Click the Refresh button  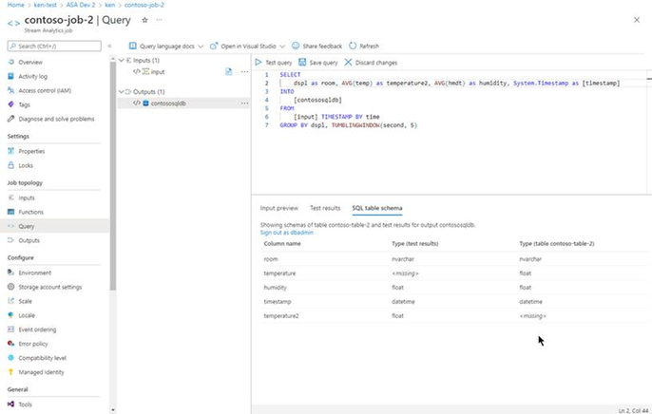point(364,47)
